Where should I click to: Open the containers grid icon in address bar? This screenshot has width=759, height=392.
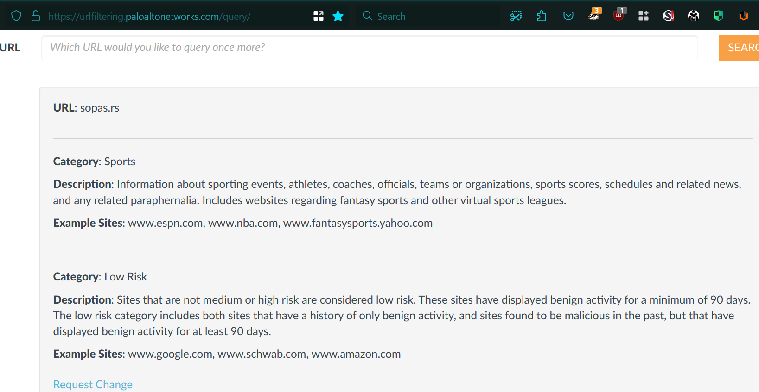coord(319,16)
